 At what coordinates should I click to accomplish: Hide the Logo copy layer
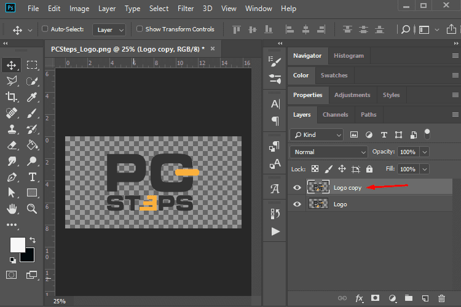click(x=297, y=187)
